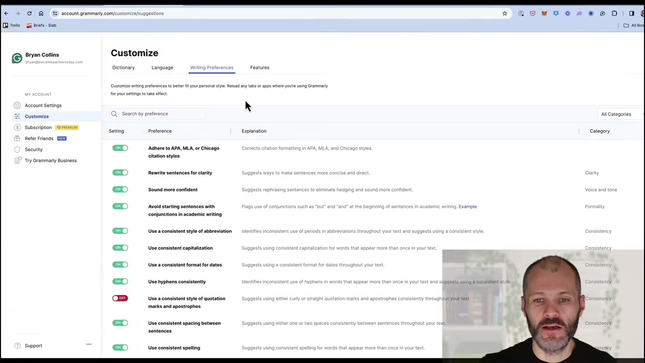Select the Writing Preferences tab

(x=212, y=68)
